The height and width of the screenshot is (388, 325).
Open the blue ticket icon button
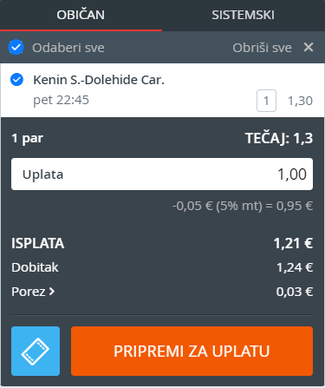[36, 351]
